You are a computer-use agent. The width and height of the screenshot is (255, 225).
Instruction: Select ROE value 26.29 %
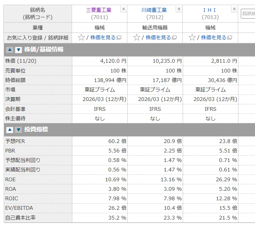tap(227, 180)
